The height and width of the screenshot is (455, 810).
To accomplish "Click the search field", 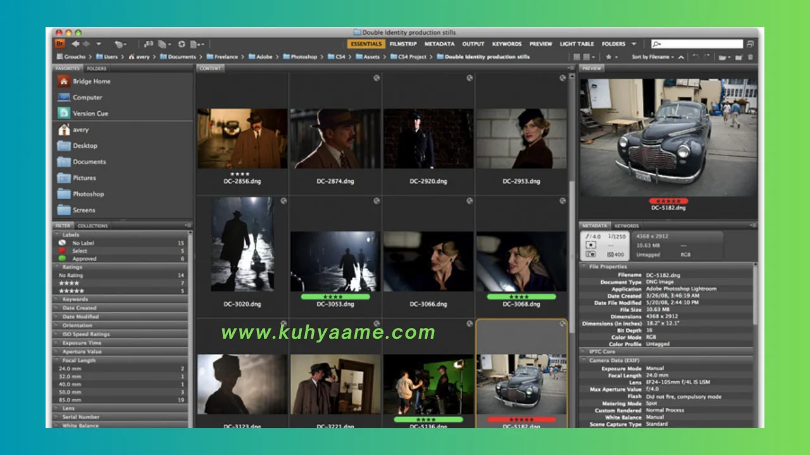I will tap(697, 44).
